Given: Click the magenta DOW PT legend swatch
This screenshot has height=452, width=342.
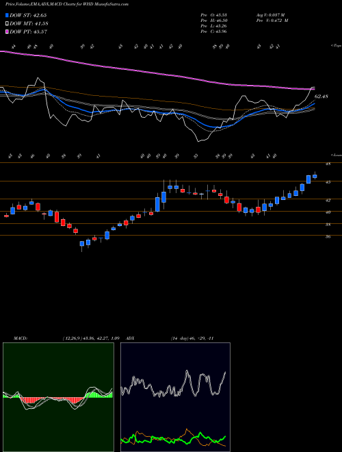Looking at the screenshot, I should pyautogui.click(x=7, y=32).
